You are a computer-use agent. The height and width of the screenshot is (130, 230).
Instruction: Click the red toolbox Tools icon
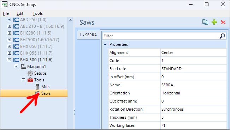coord(30,80)
